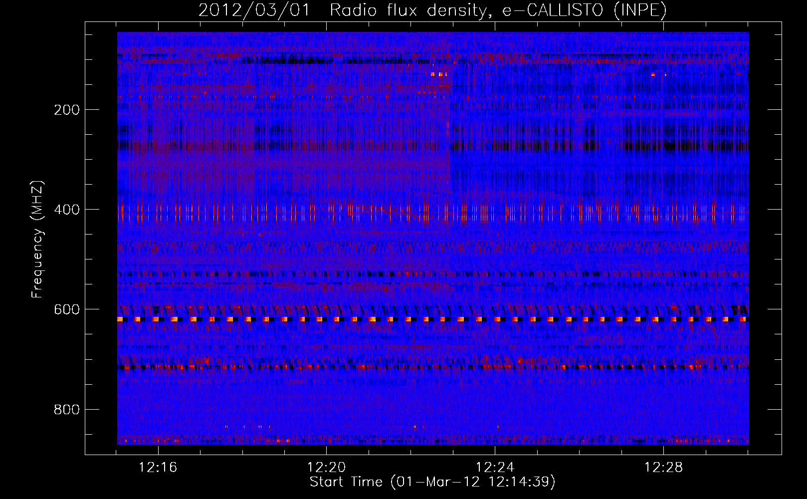807x499 pixels.
Task: Click the plot title with date 2012/03/01
Action: coord(432,10)
